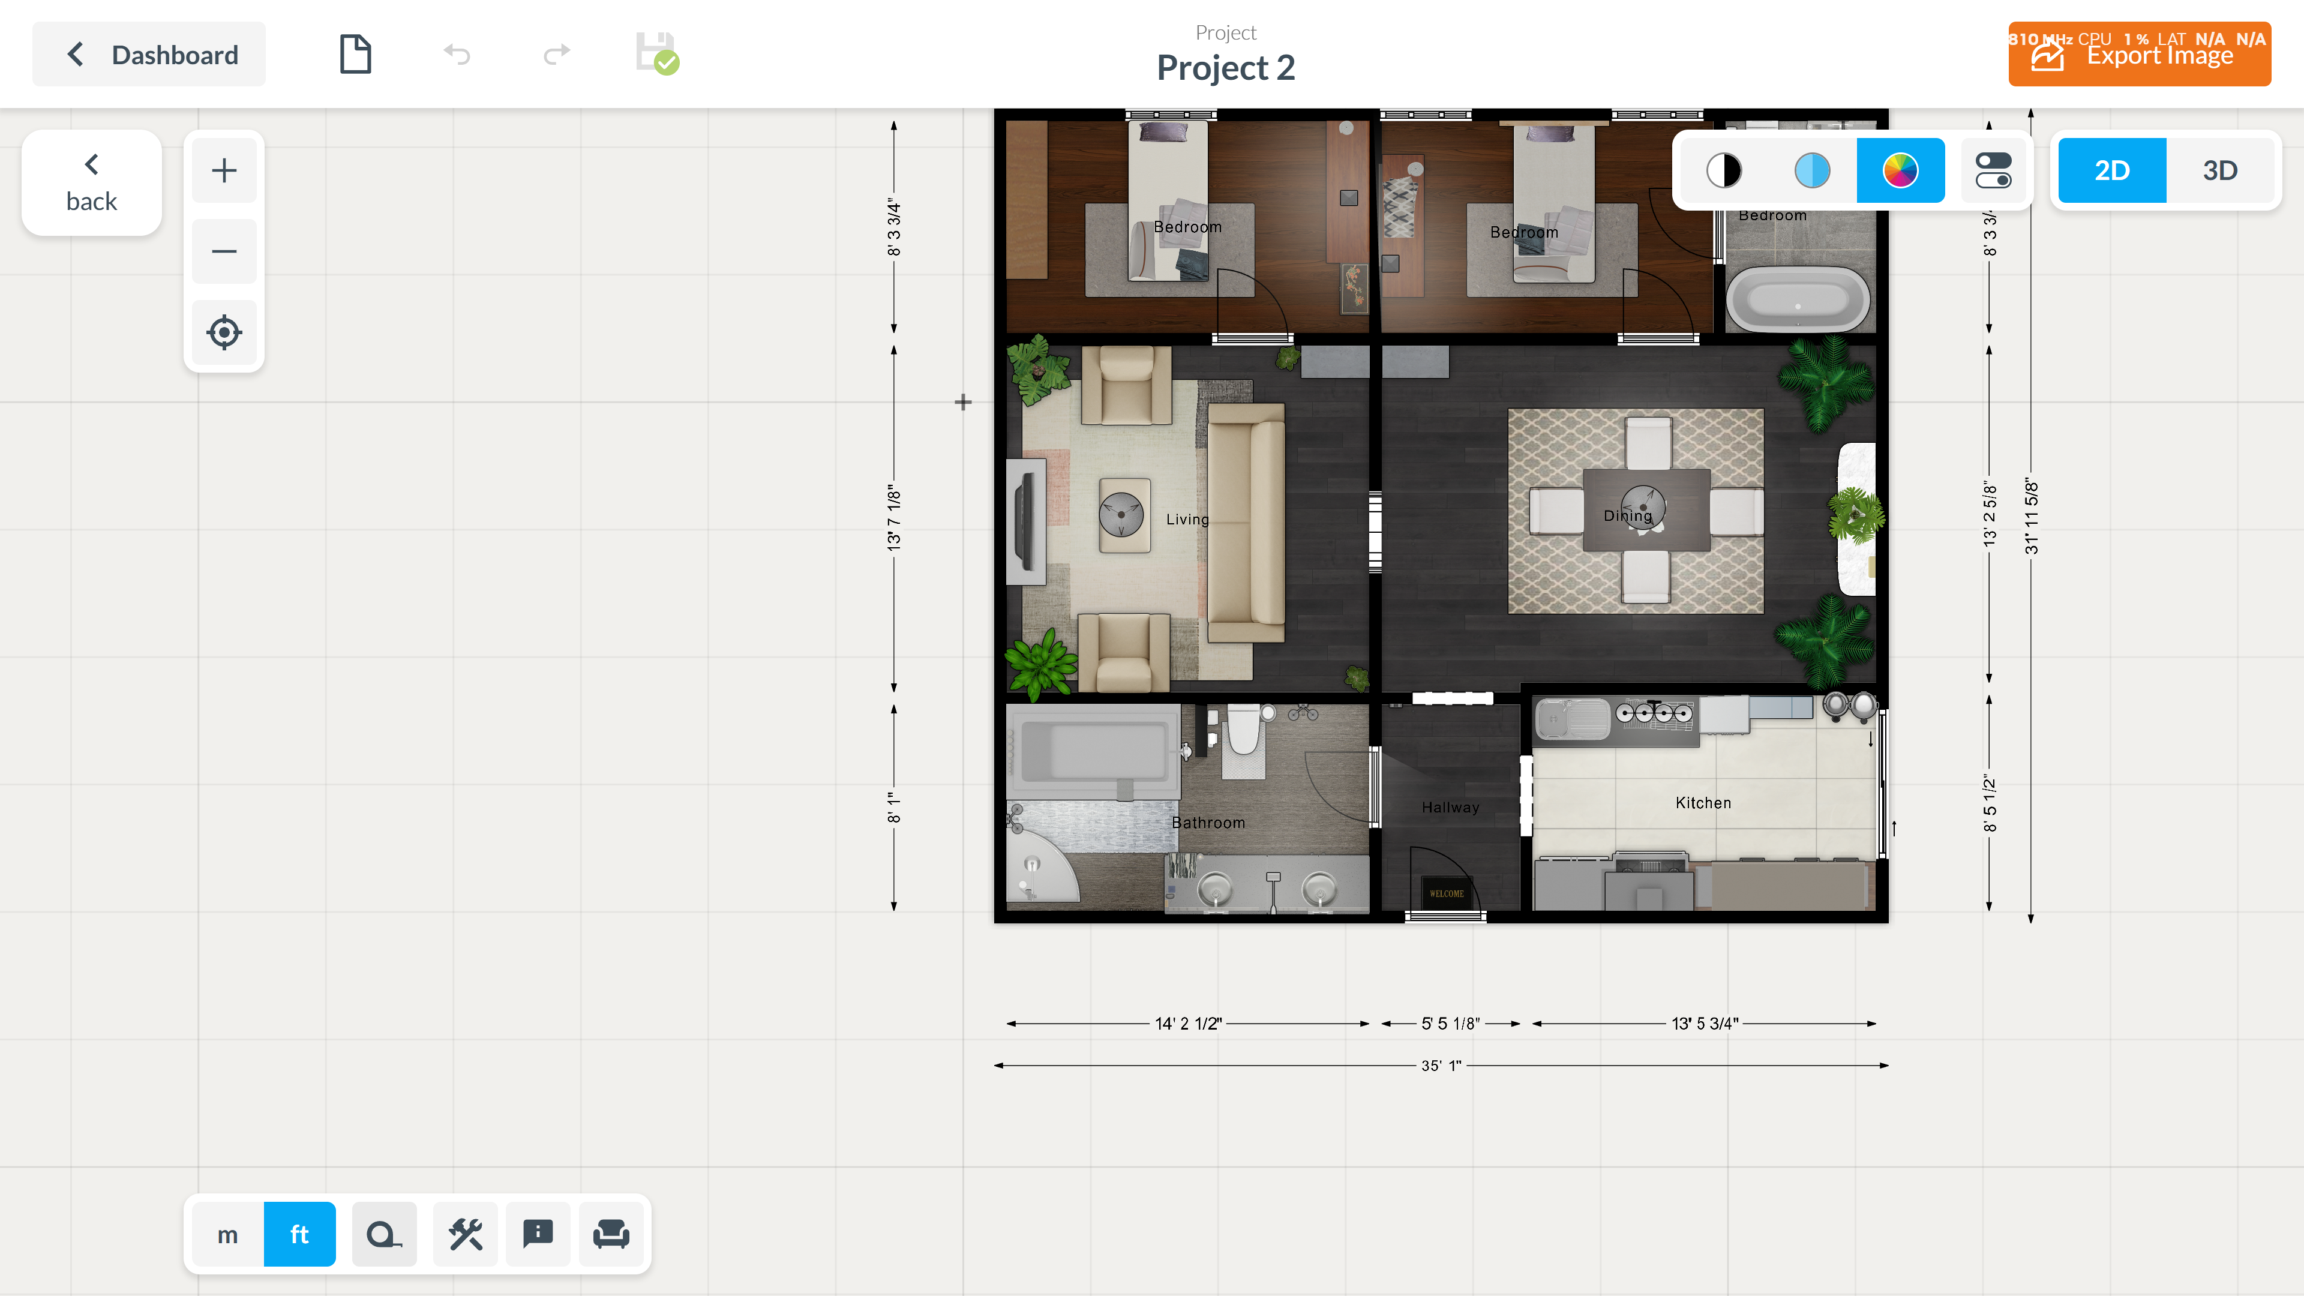2304x1296 pixels.
Task: Open the annotation note icon
Action: (538, 1234)
